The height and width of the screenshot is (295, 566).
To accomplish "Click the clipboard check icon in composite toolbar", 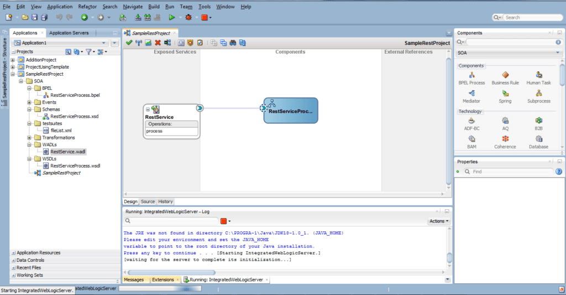I will tap(200, 43).
